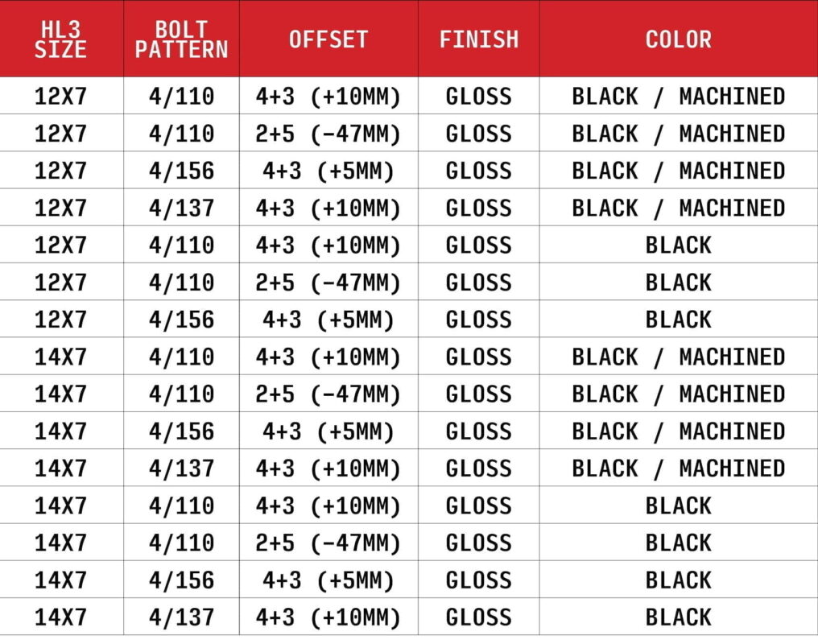Select the last row's 14X7 size cell
The height and width of the screenshot is (644, 818).
click(x=60, y=617)
